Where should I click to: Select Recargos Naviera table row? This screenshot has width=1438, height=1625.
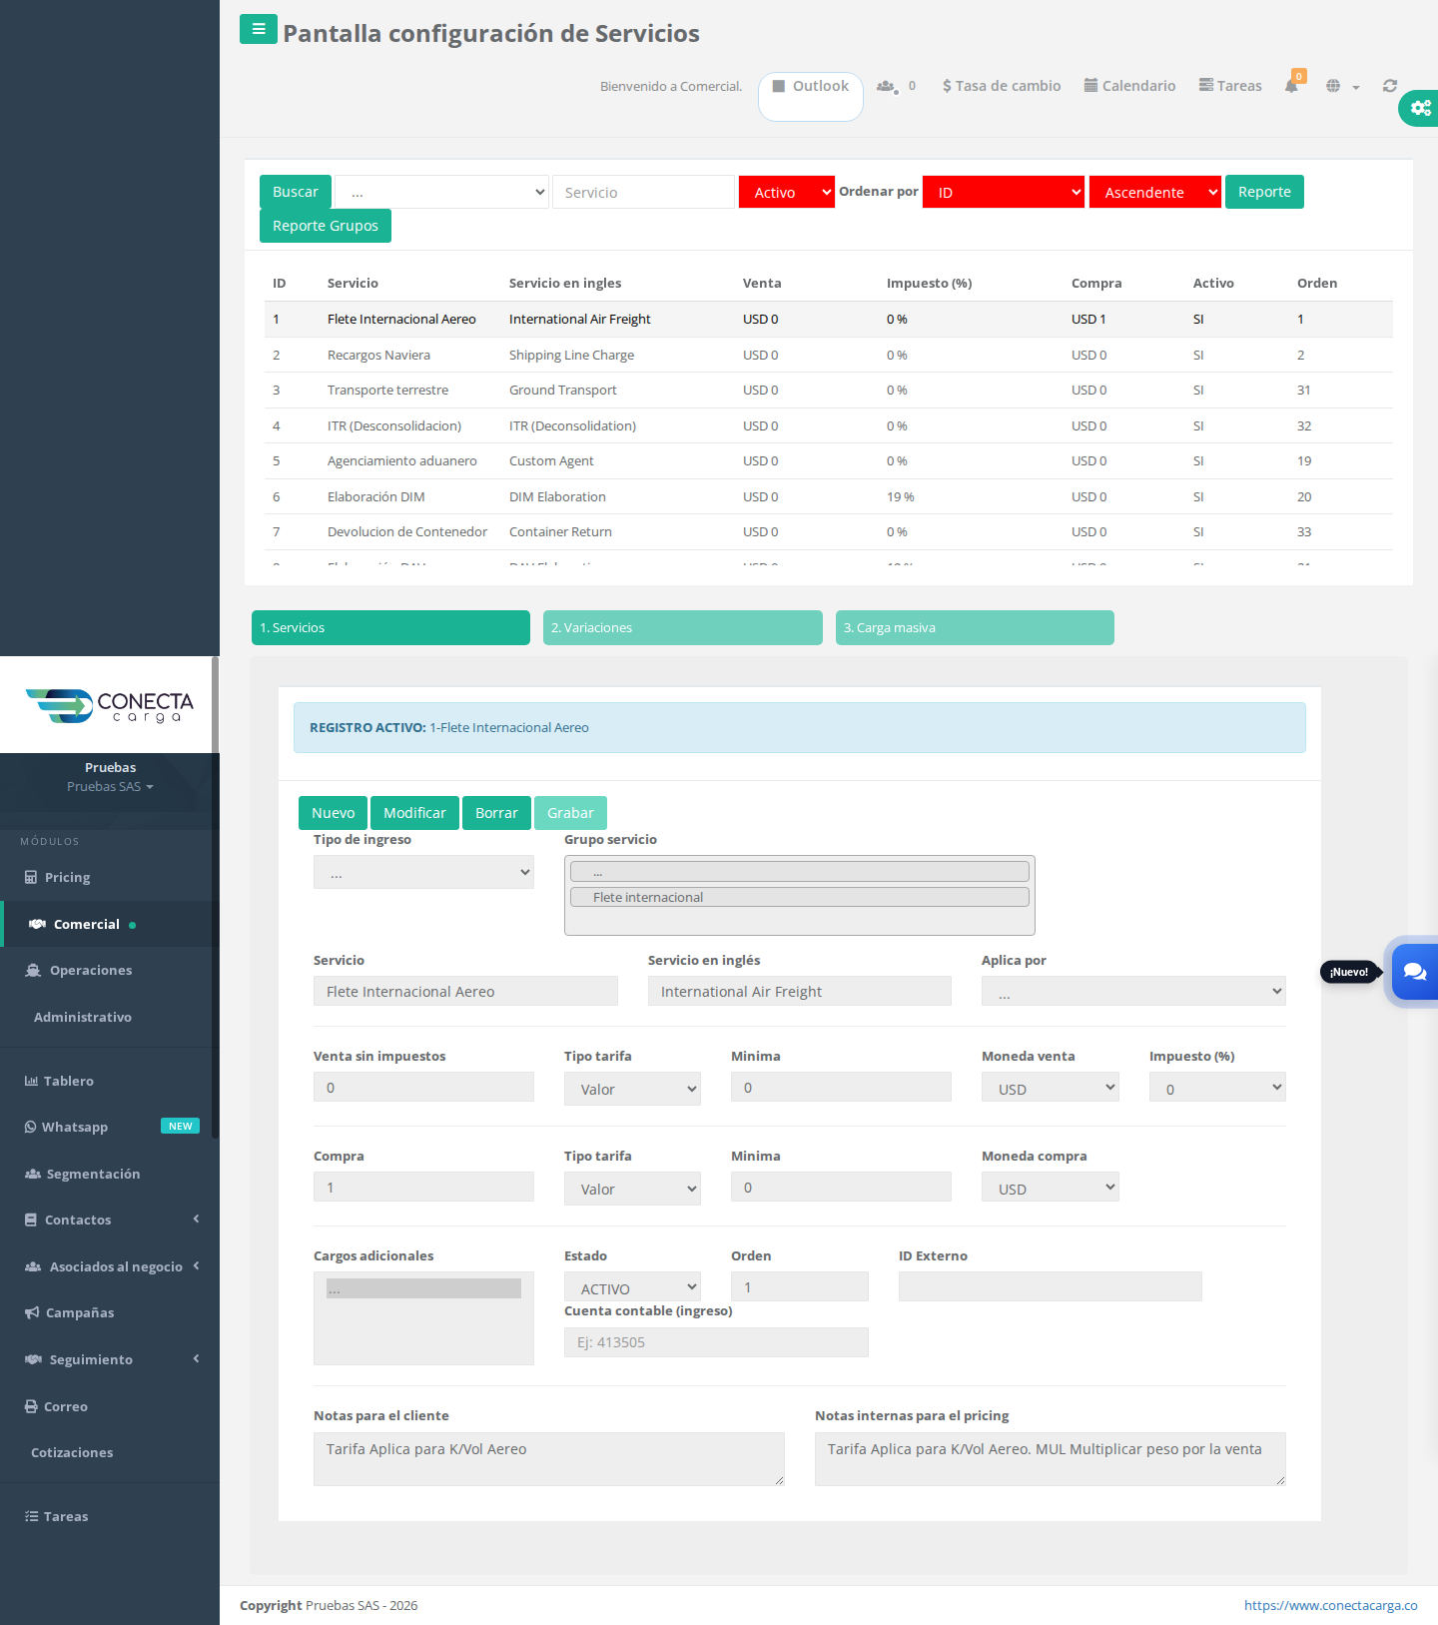829,355
